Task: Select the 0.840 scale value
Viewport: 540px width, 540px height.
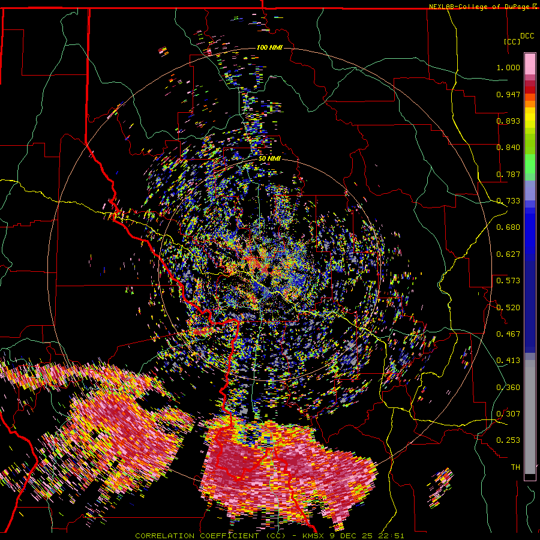Action: (x=508, y=148)
